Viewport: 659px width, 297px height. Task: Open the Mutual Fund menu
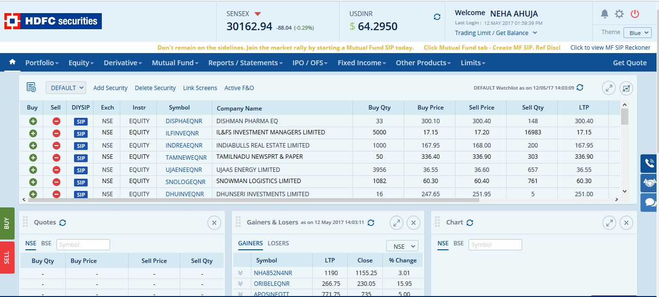click(x=175, y=63)
